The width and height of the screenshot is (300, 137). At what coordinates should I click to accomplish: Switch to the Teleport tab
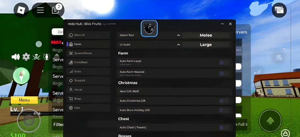88,81
